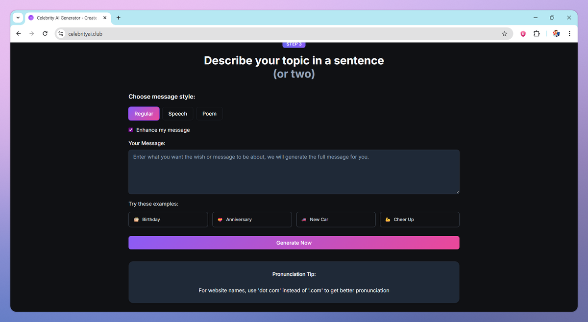Use the Anniversary example
Viewport: 588px width, 322px height.
click(252, 220)
